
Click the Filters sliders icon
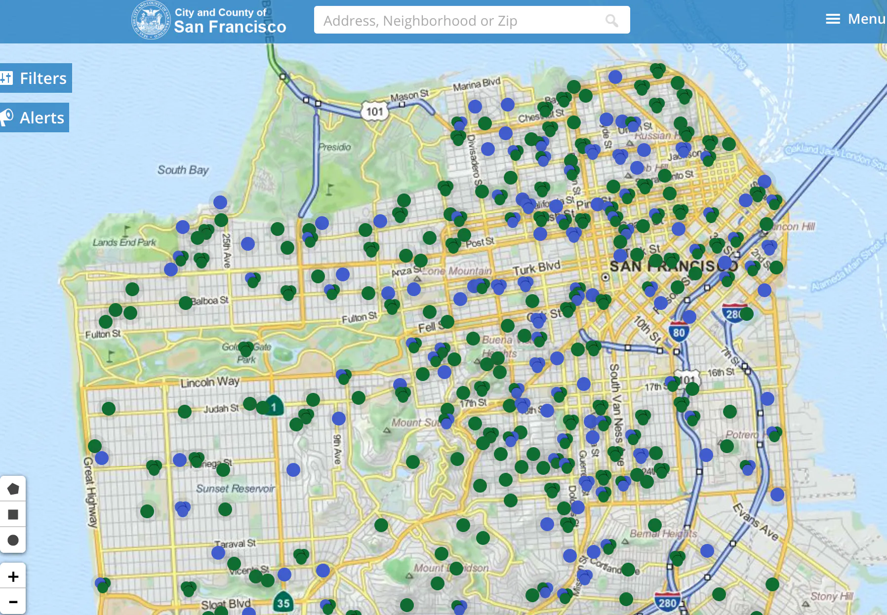[6, 78]
